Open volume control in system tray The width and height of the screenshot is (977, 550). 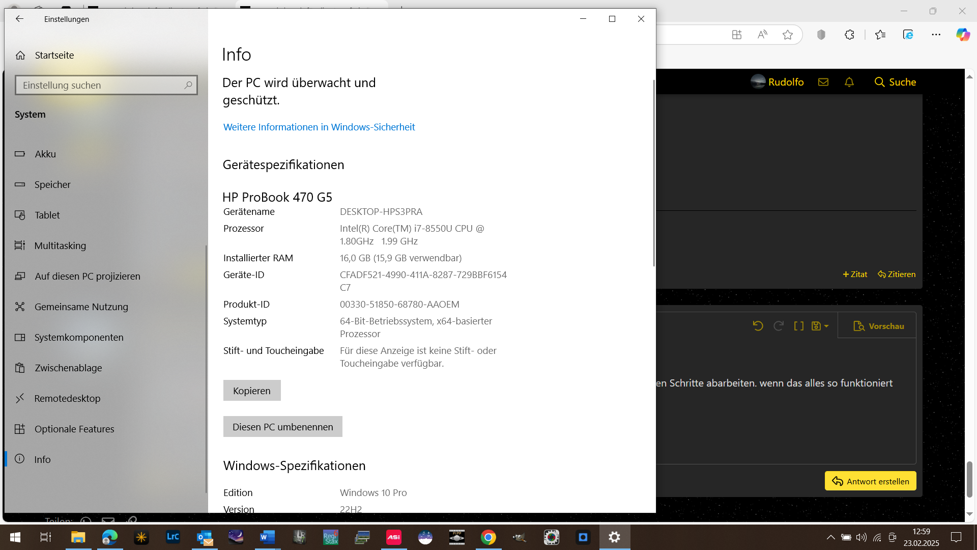(x=861, y=537)
